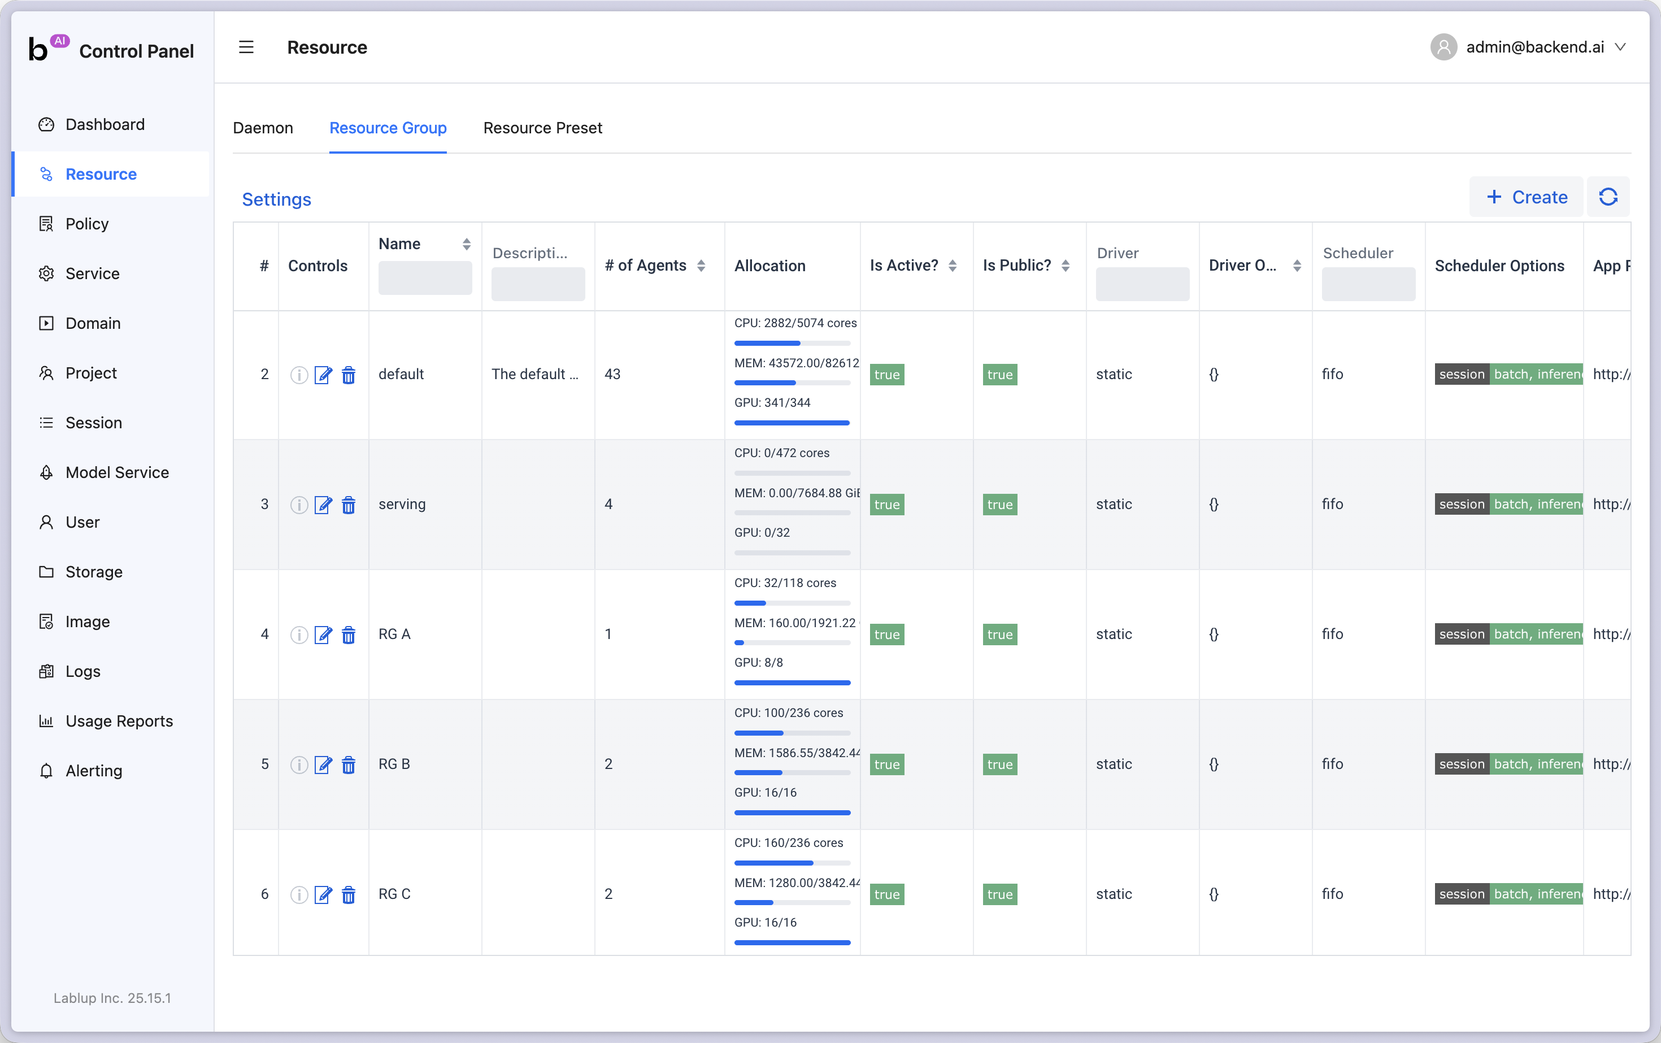Sort by number of Agents column

coord(701,266)
